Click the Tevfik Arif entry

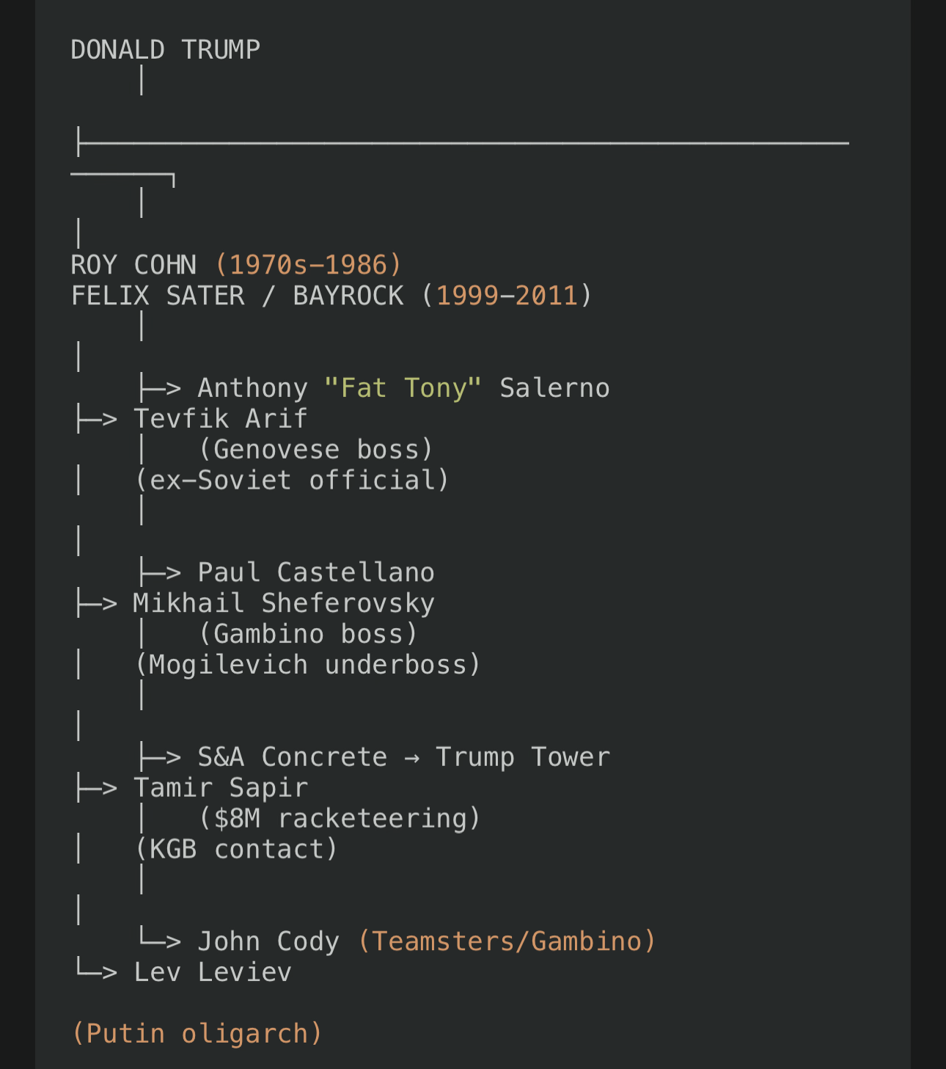tap(220, 418)
